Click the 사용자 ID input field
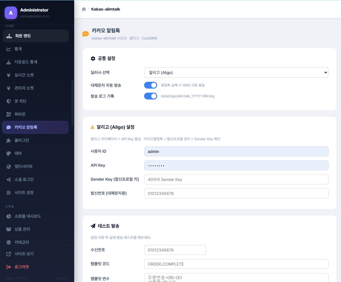Image resolution: width=341 pixels, height=282 pixels. point(236,151)
